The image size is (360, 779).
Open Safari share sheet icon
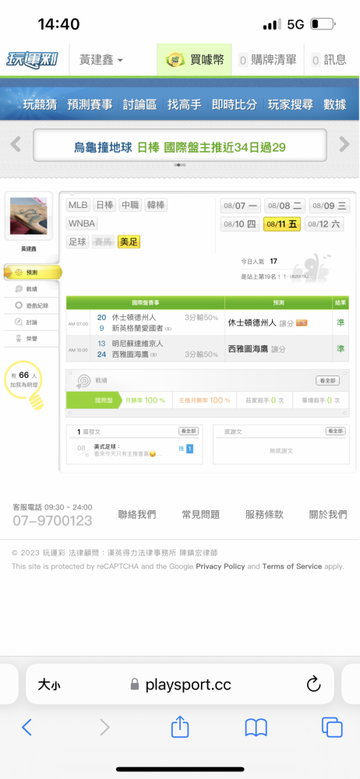(x=180, y=728)
